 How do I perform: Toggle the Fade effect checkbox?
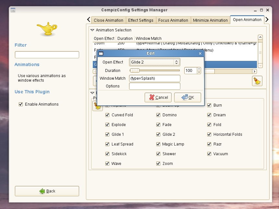pos(158,125)
